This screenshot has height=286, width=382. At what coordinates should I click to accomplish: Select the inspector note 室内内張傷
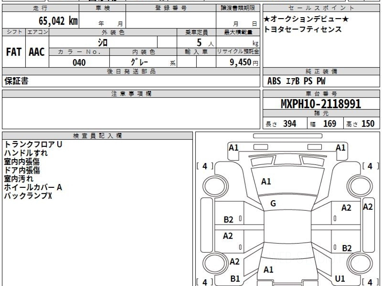pyautogui.click(x=22, y=161)
